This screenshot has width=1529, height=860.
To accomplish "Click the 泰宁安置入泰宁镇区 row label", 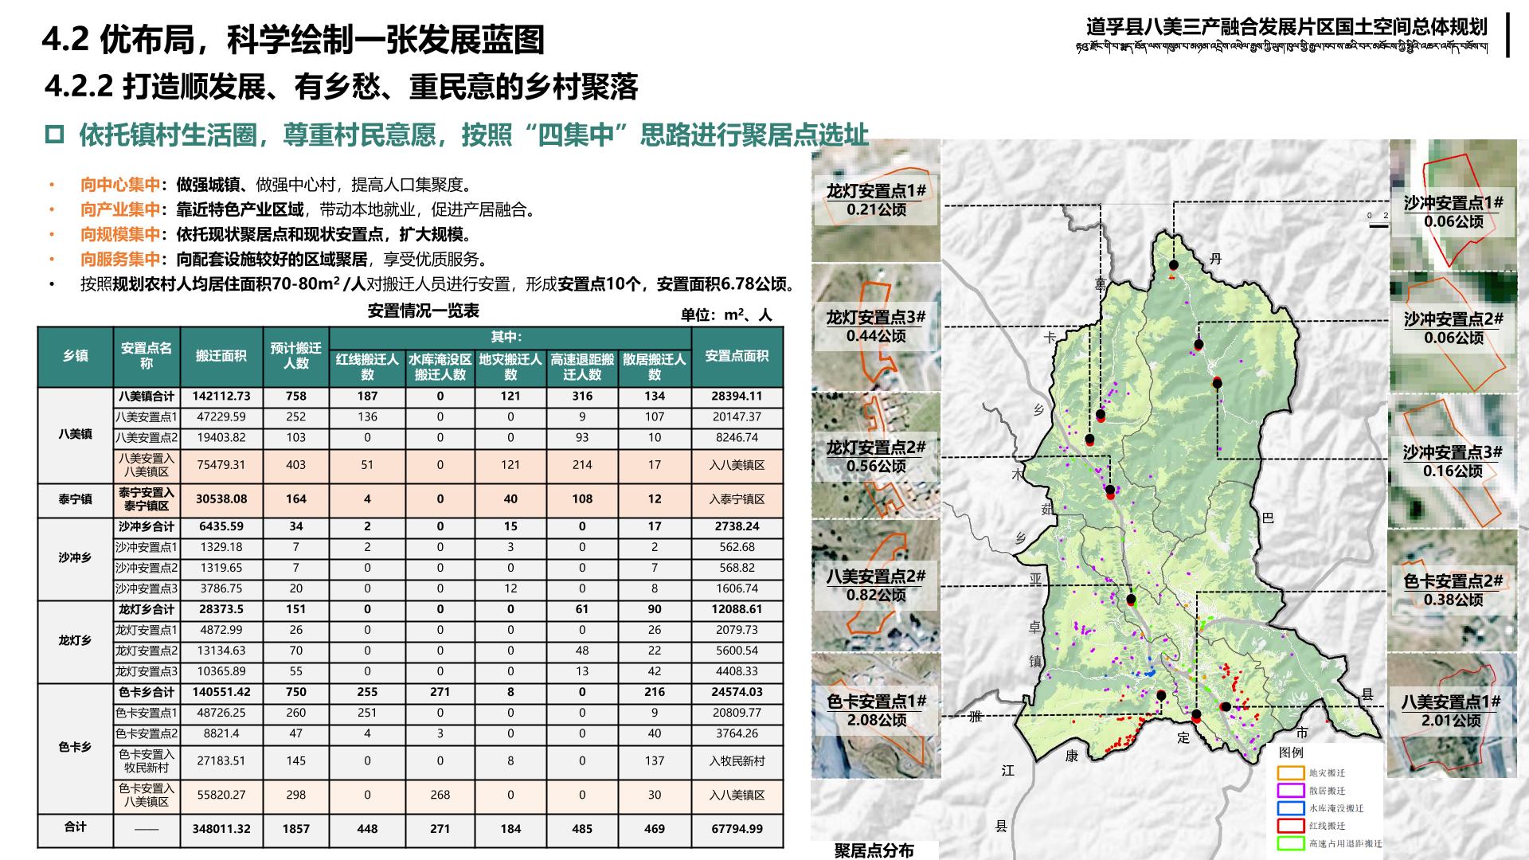I will (x=147, y=499).
